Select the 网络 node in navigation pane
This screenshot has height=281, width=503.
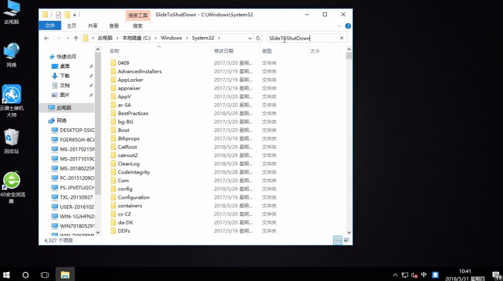coord(62,121)
